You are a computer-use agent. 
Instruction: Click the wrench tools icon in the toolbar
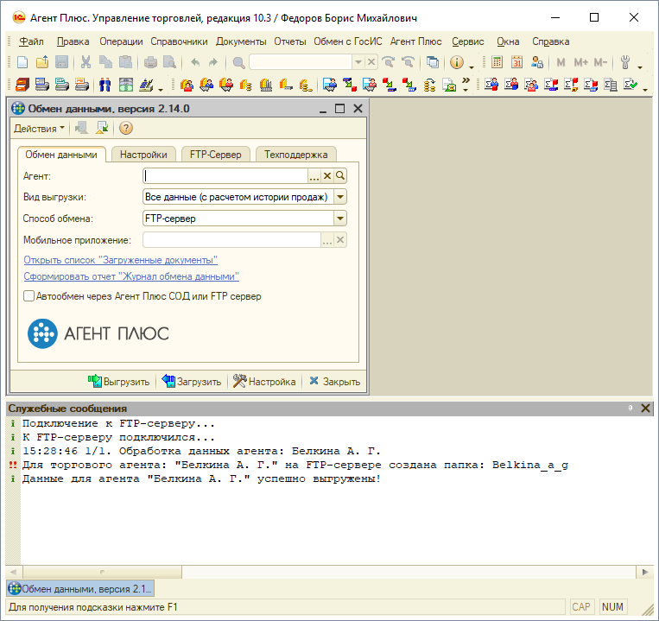(x=625, y=62)
